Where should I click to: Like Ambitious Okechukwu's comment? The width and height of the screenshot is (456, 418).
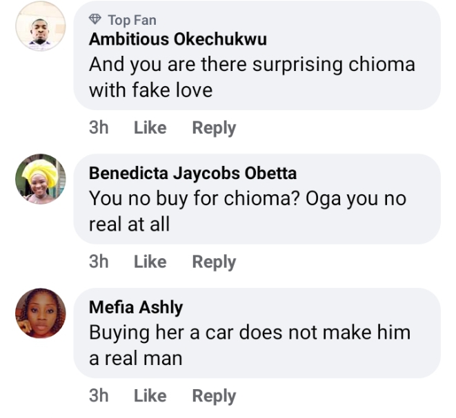[150, 128]
